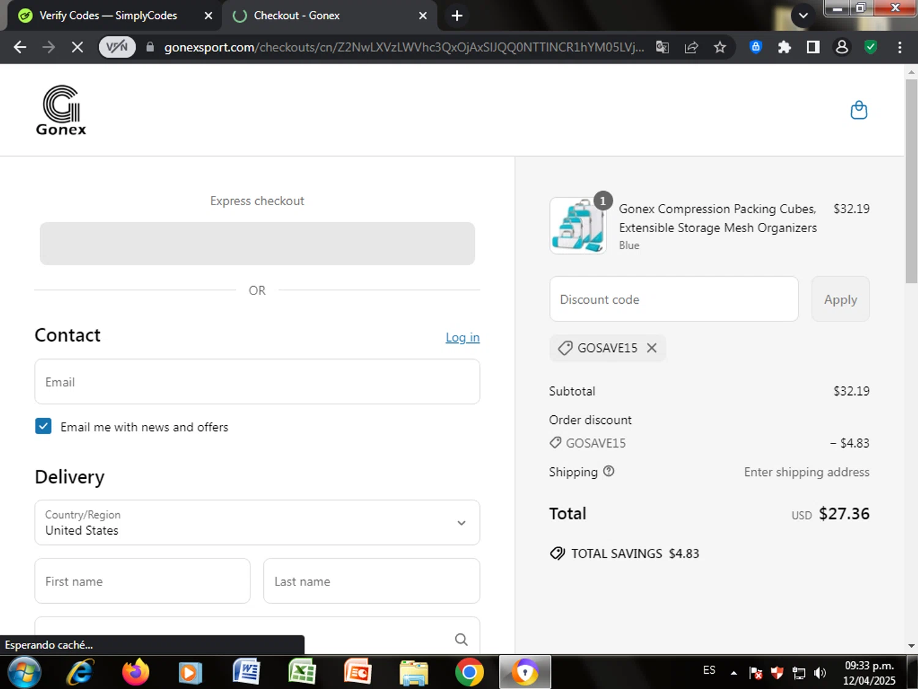The width and height of the screenshot is (918, 689).
Task: Open PowerPoint from taskbar
Action: tap(357, 672)
